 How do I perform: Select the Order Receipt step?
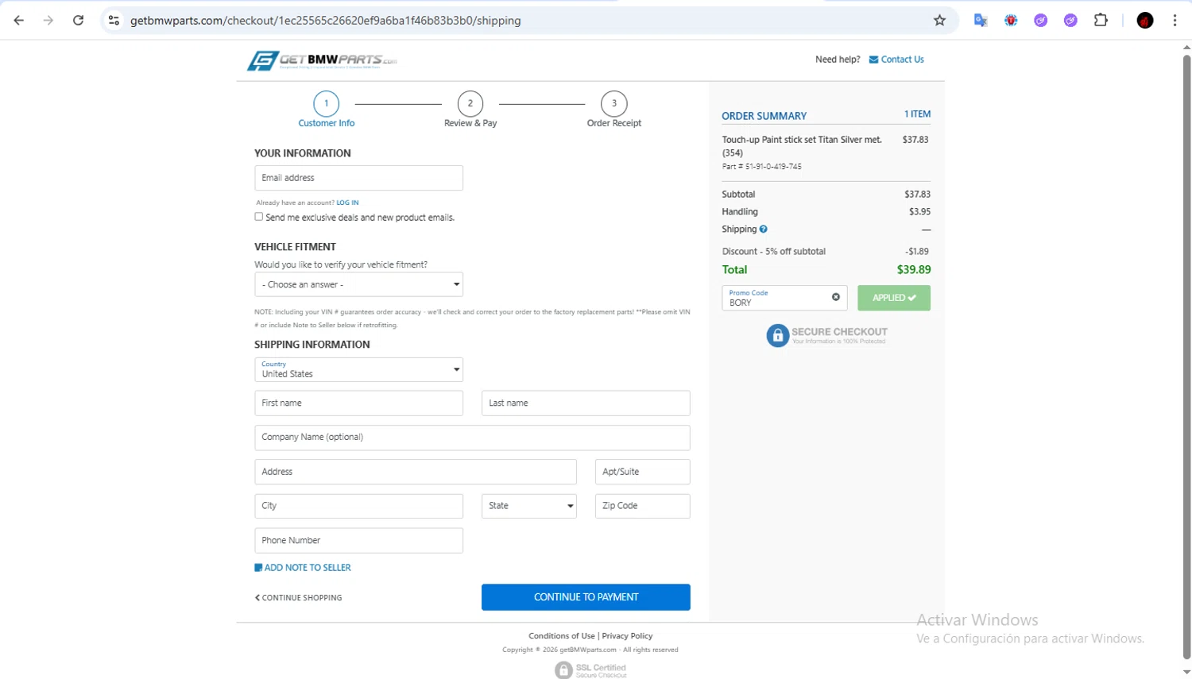(614, 110)
